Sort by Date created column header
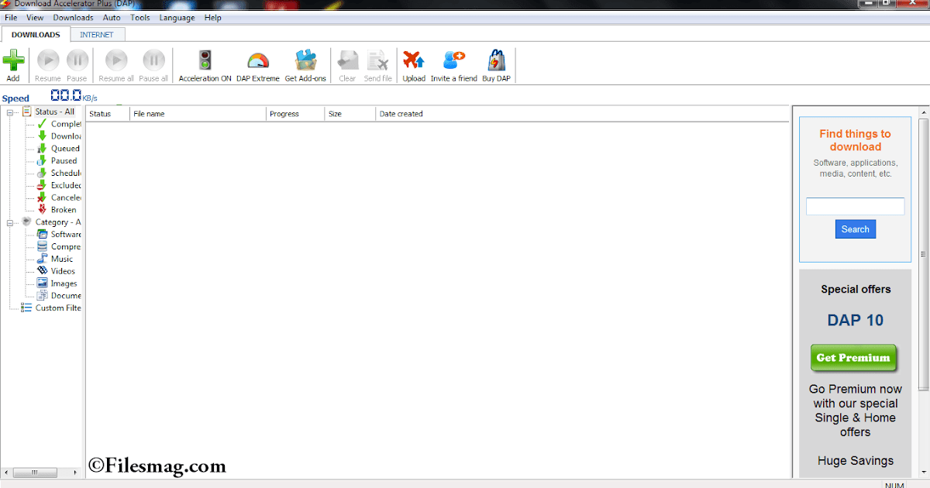The image size is (930, 488). (582, 114)
